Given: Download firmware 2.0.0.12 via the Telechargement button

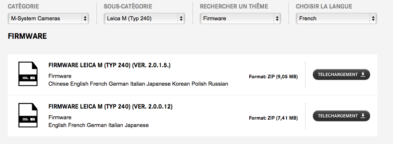Looking at the screenshot, I should (341, 116).
